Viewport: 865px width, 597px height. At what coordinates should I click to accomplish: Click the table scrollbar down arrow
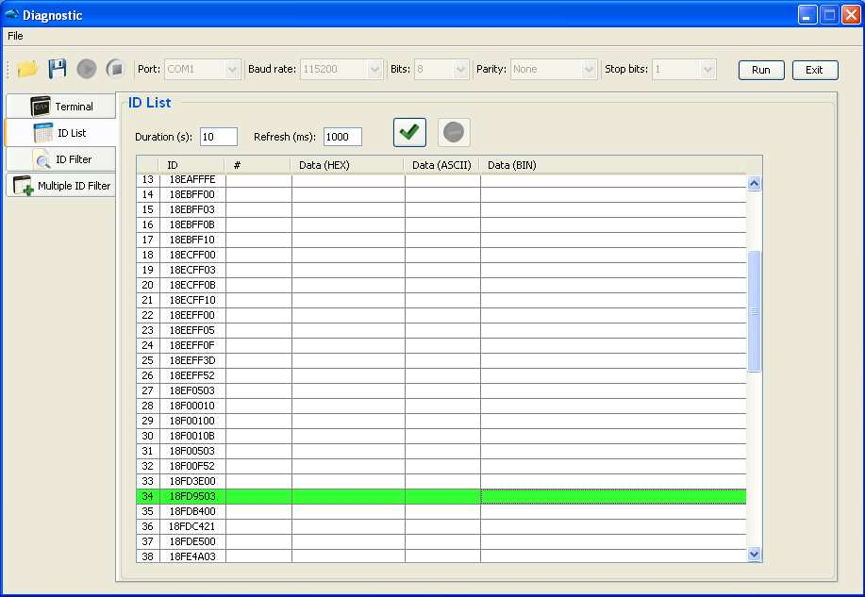click(x=754, y=555)
